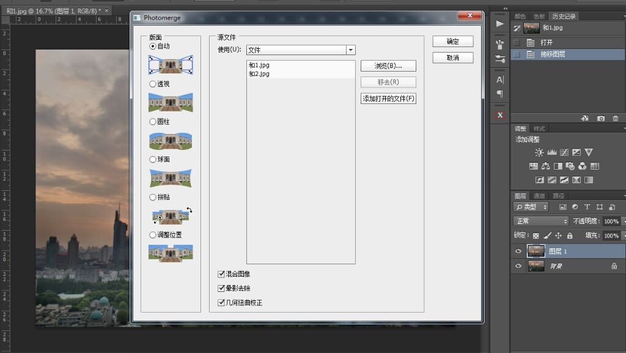Hide the 背景 layer visibility
Viewport: 626px width, 353px height.
tap(518, 266)
